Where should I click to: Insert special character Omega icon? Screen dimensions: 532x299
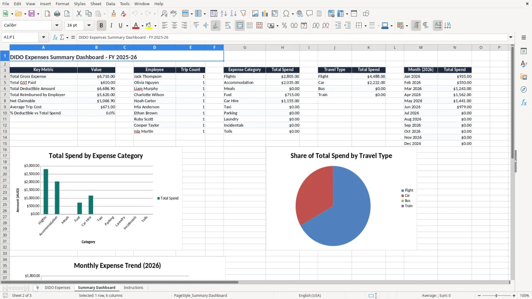click(286, 14)
